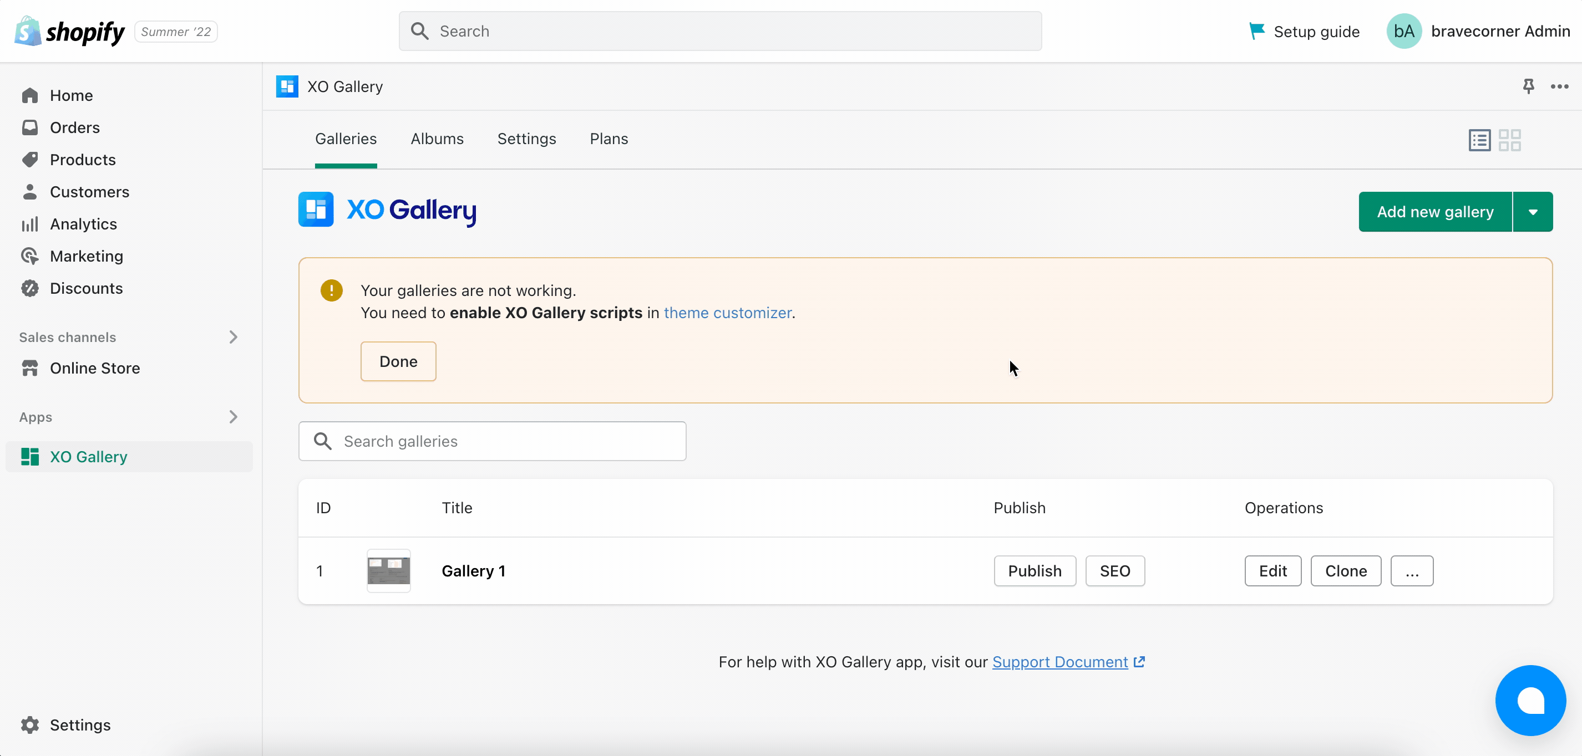
Task: Open the Support Document link
Action: pyautogui.click(x=1060, y=662)
